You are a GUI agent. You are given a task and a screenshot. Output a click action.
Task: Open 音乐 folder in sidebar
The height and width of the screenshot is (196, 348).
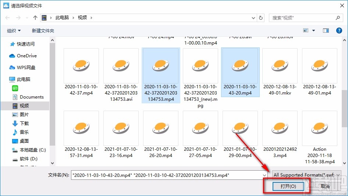pos(21,132)
